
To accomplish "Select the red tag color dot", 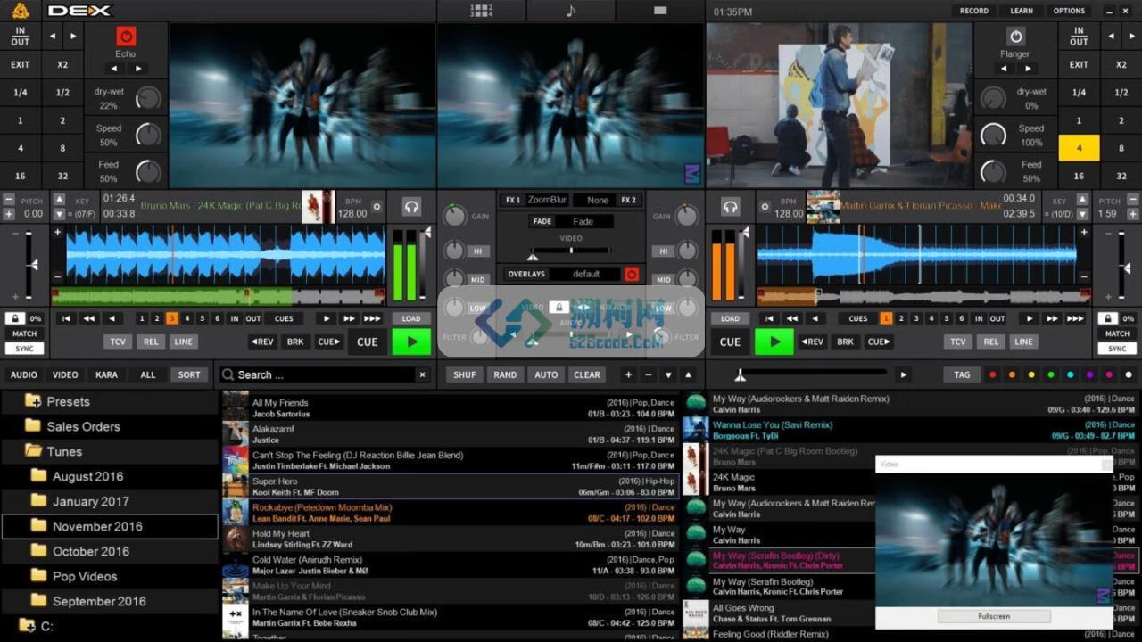I will [x=992, y=374].
